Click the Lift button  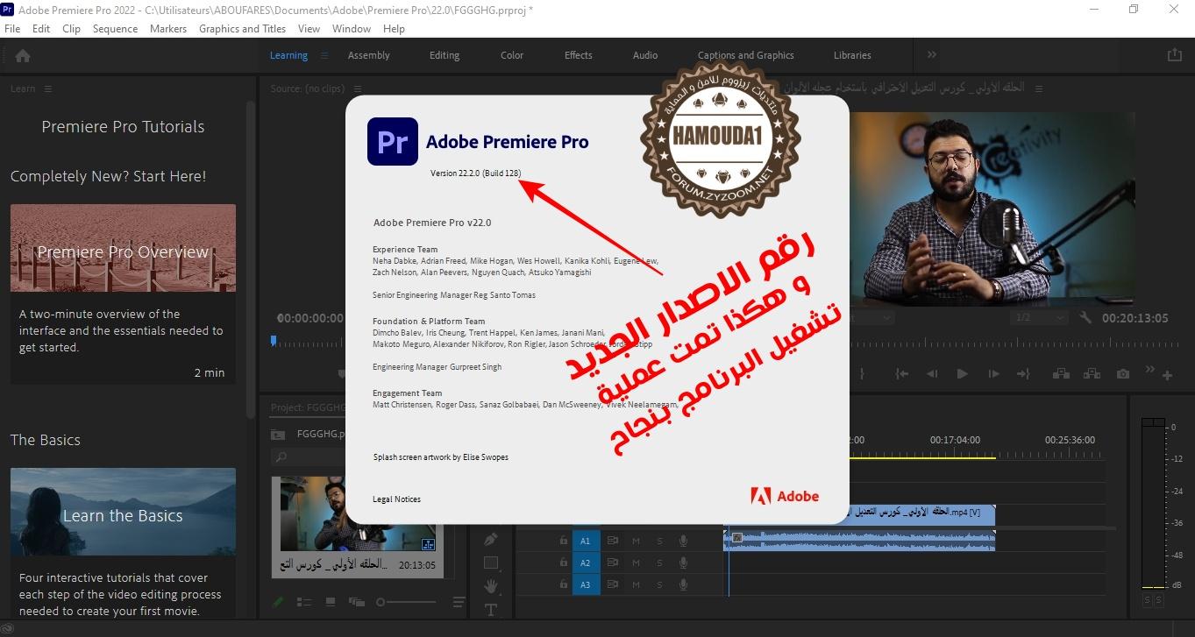pyautogui.click(x=1061, y=374)
